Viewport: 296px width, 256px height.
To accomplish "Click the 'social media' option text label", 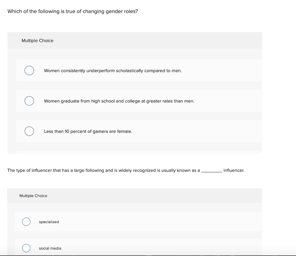I will [50, 248].
